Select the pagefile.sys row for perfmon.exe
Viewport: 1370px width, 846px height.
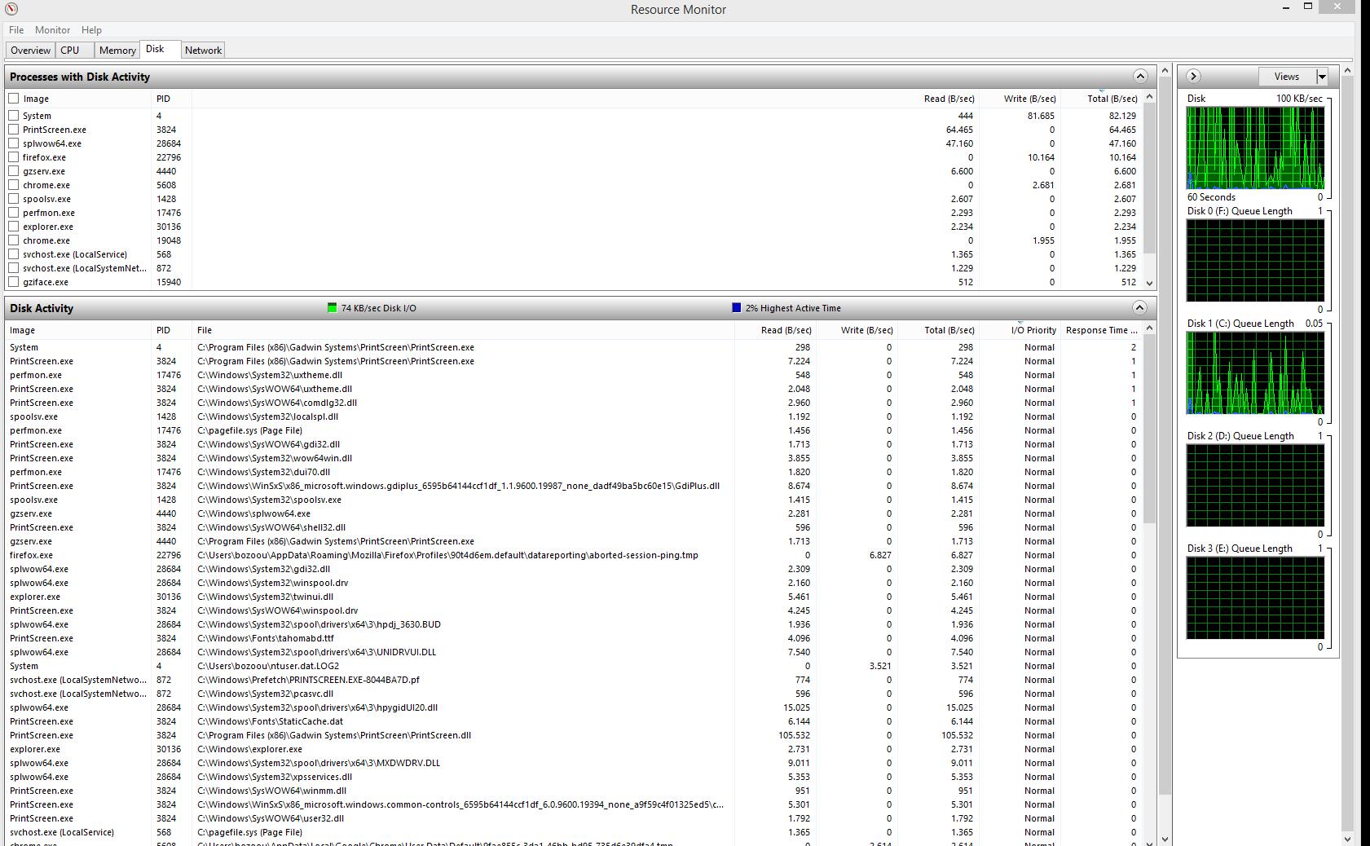coord(574,430)
